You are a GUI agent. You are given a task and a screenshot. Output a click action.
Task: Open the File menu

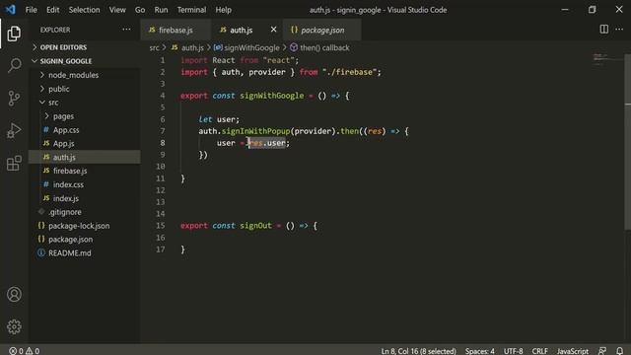pyautogui.click(x=31, y=10)
